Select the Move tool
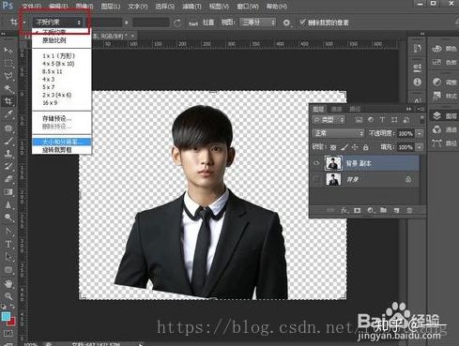This screenshot has height=346, width=459. point(8,50)
